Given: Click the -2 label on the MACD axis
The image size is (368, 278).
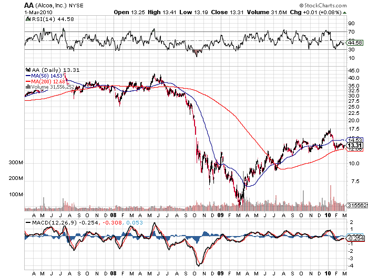Looking at the screenshot, I should (351, 251).
